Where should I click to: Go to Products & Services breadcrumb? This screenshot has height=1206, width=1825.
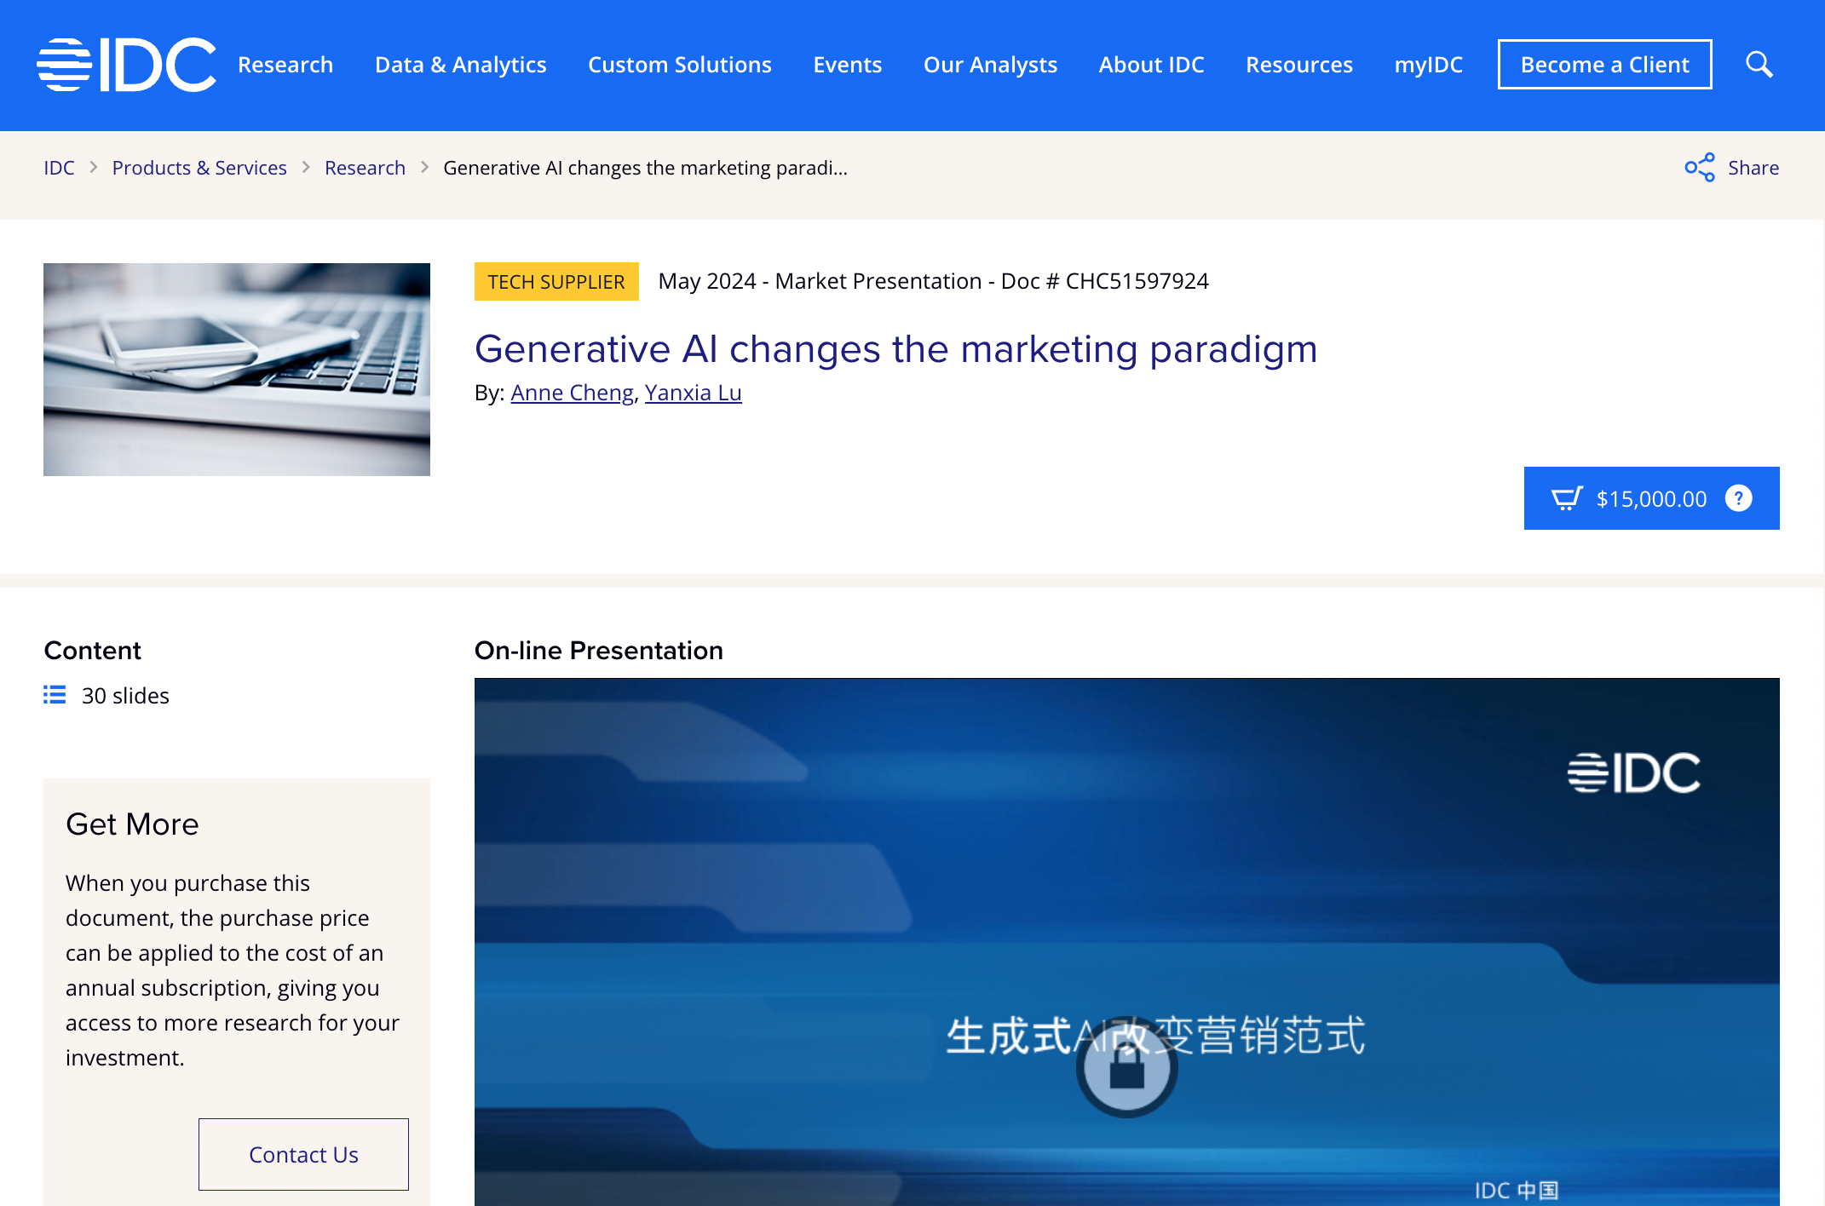click(199, 168)
